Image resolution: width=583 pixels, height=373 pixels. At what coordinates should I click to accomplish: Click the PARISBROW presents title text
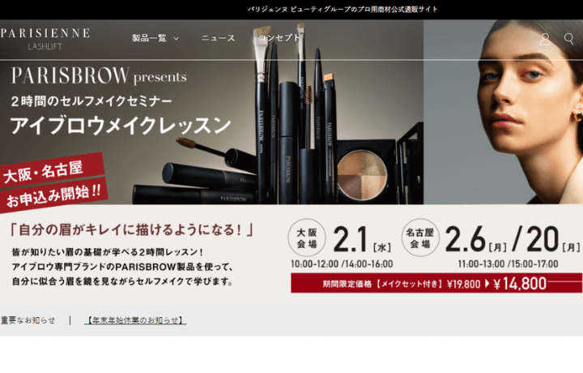click(x=99, y=75)
